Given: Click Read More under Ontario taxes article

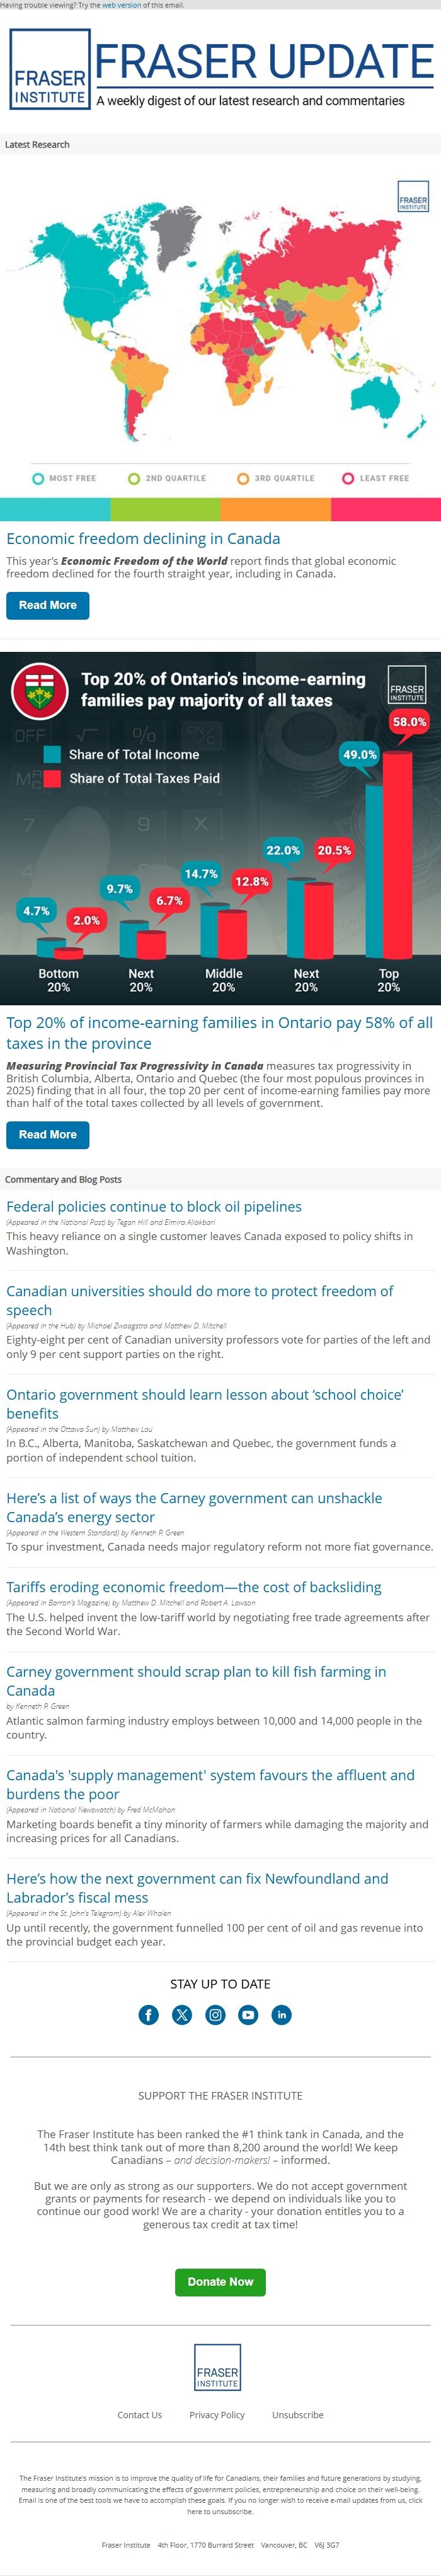Looking at the screenshot, I should tap(48, 1134).
